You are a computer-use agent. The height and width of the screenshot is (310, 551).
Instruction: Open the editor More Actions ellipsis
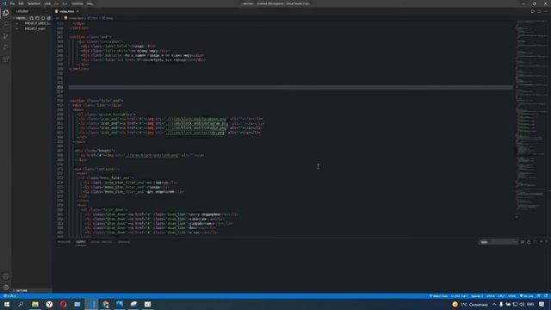point(546,11)
